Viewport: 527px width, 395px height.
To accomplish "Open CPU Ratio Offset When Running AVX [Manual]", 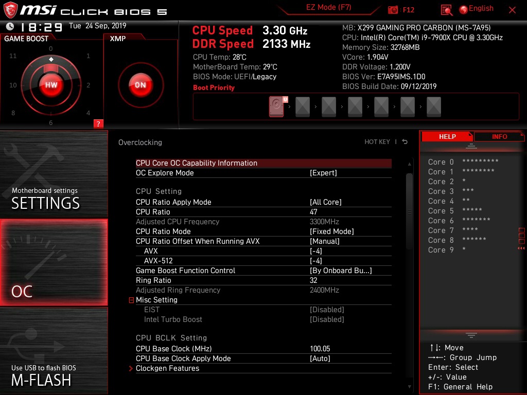I will pos(263,241).
